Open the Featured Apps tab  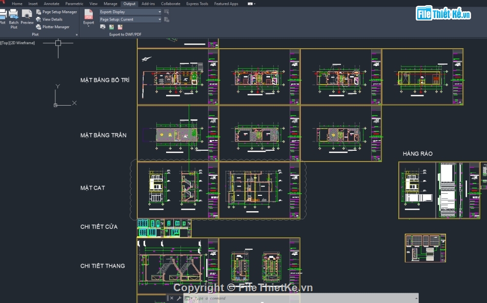coord(226,4)
